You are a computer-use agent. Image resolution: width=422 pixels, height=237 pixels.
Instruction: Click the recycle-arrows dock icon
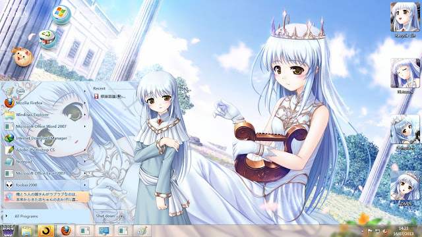point(48,39)
